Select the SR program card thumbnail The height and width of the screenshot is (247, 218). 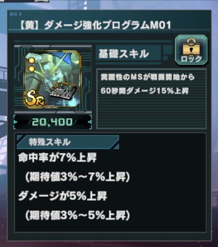52,80
